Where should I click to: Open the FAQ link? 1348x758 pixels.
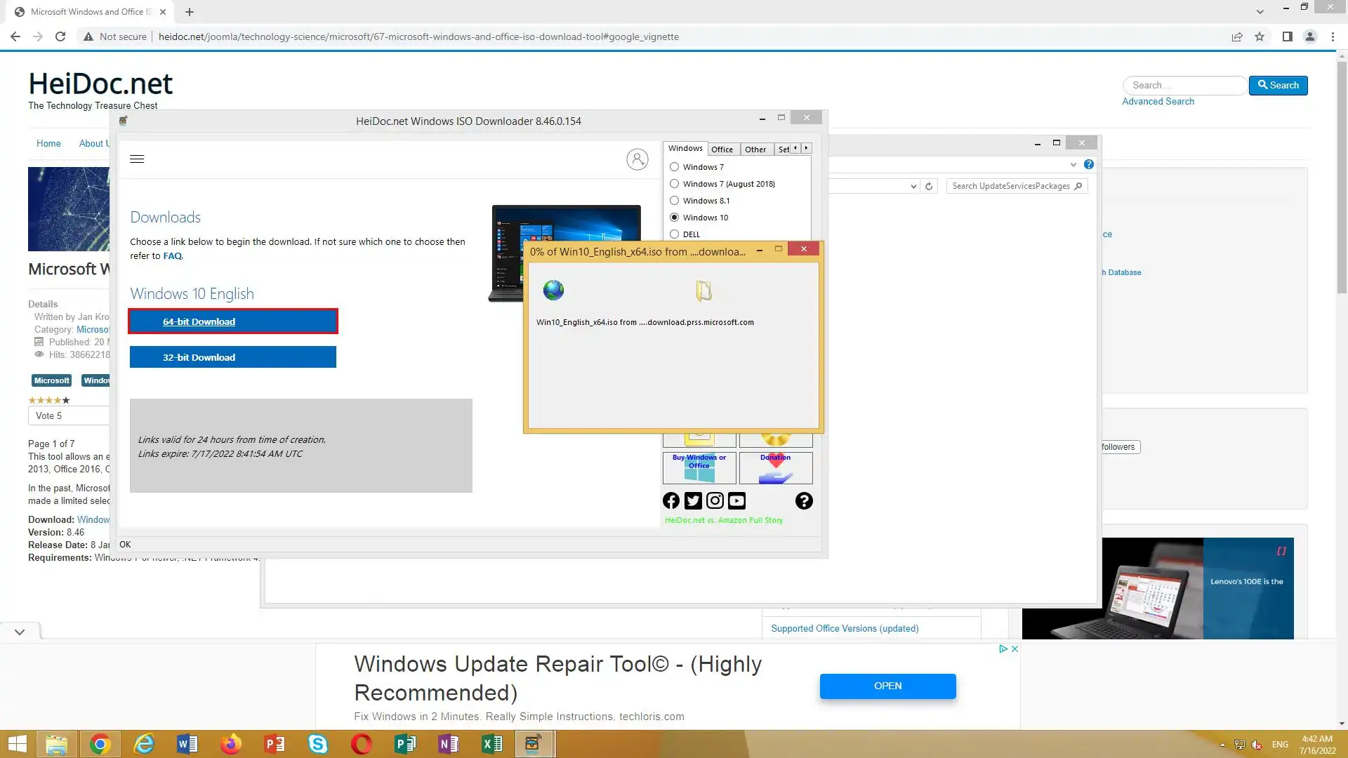point(172,256)
